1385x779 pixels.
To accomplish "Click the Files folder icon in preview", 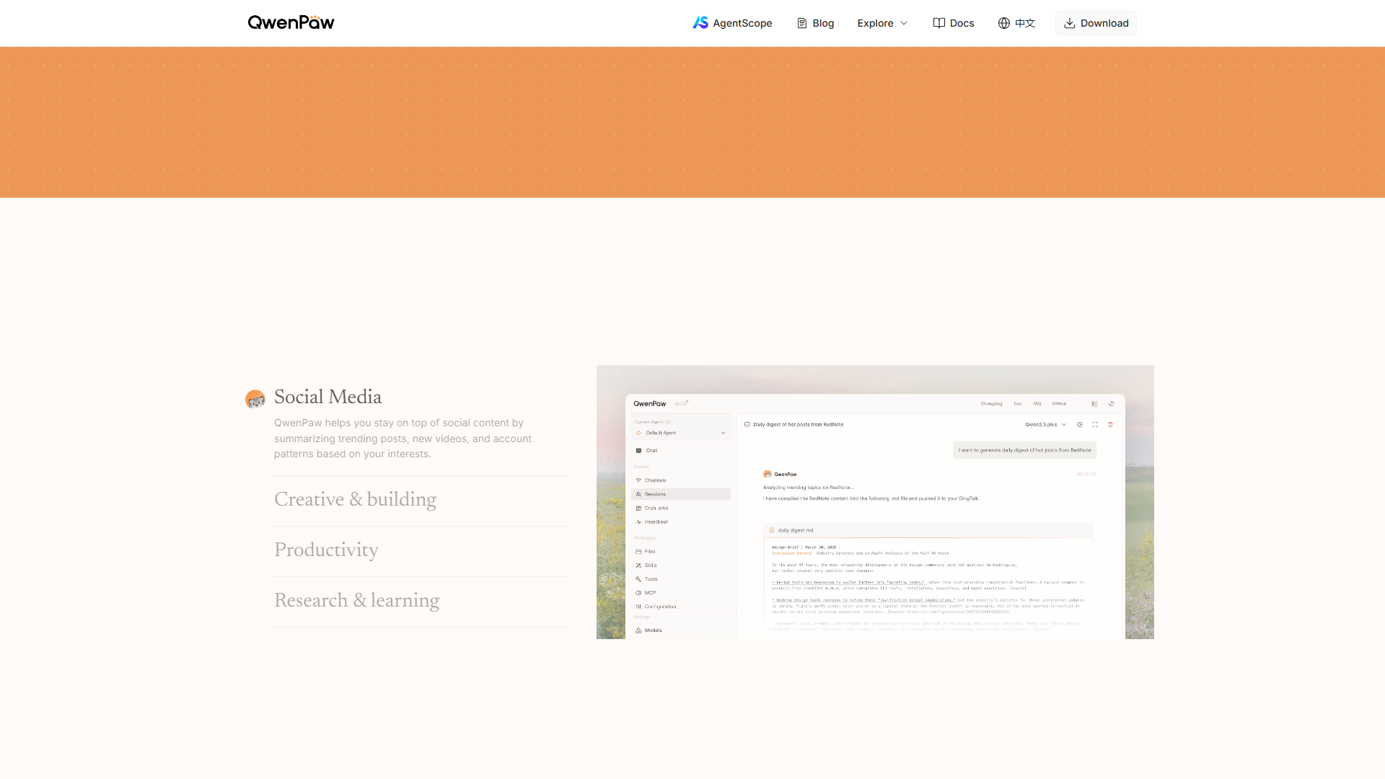I will [x=638, y=551].
